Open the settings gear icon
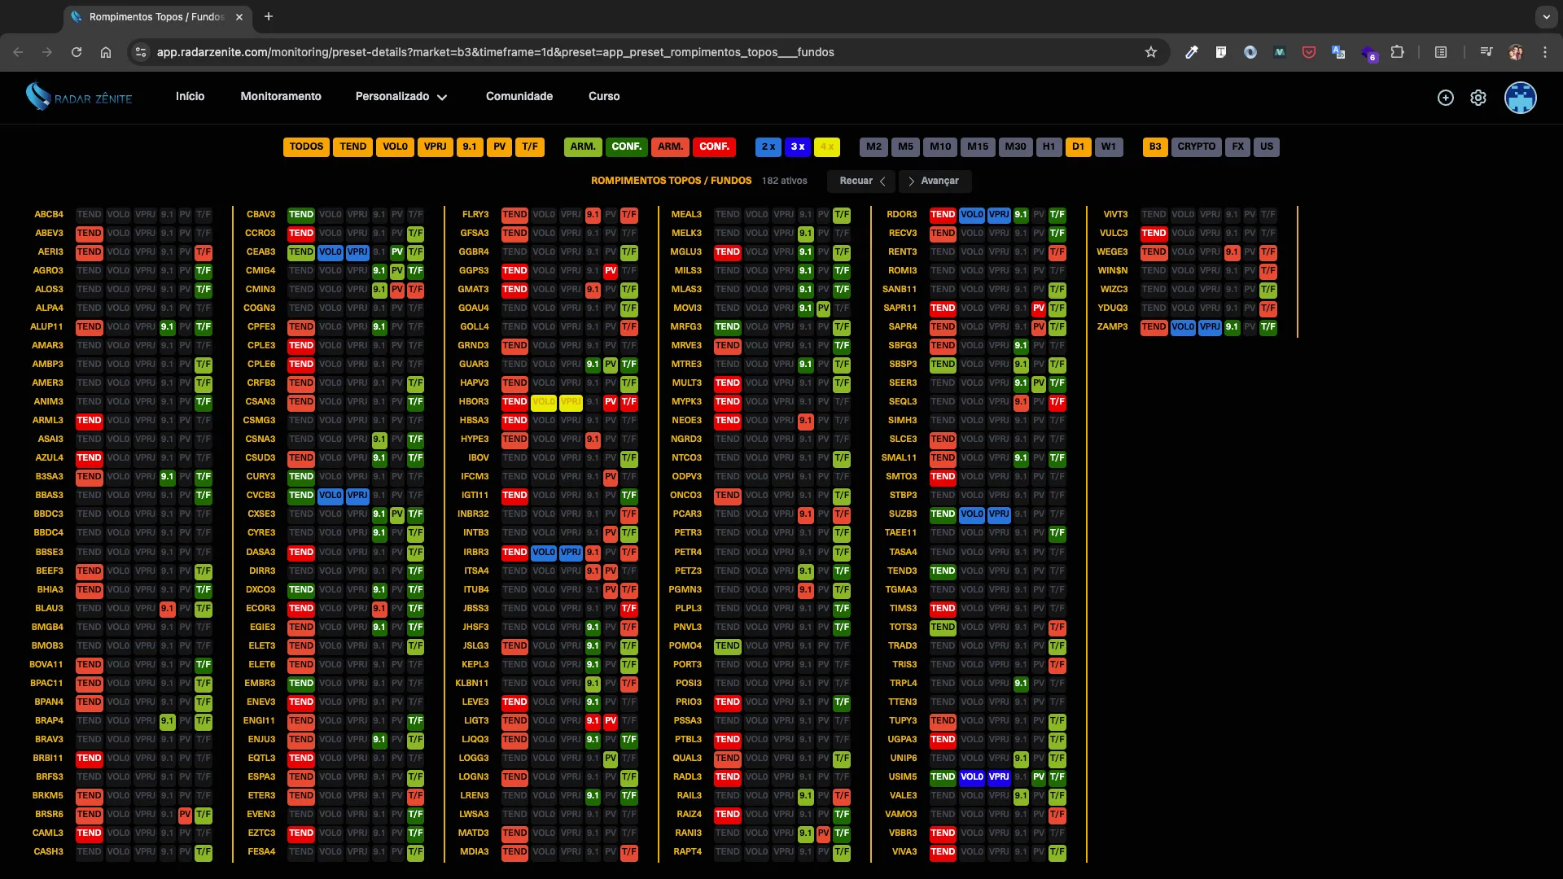The height and width of the screenshot is (879, 1563). coord(1478,98)
